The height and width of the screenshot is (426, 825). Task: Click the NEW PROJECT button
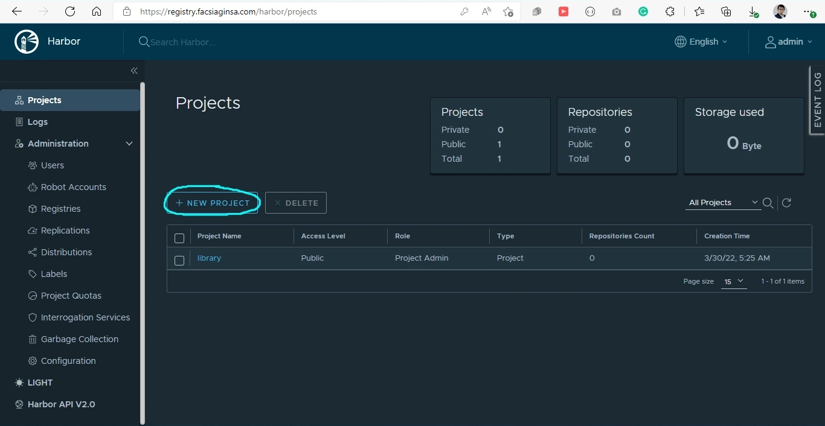click(213, 203)
